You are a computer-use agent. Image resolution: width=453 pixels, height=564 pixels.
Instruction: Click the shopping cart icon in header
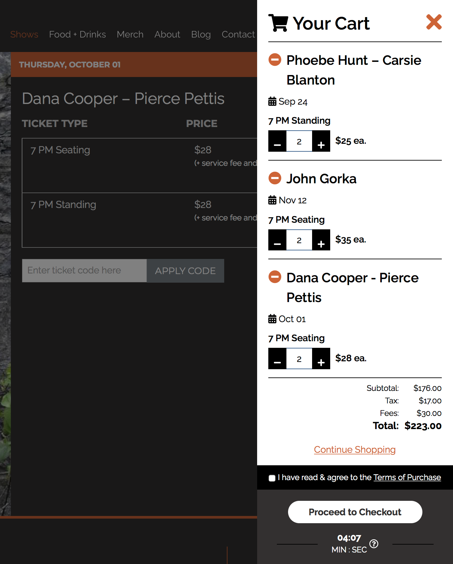pos(278,23)
